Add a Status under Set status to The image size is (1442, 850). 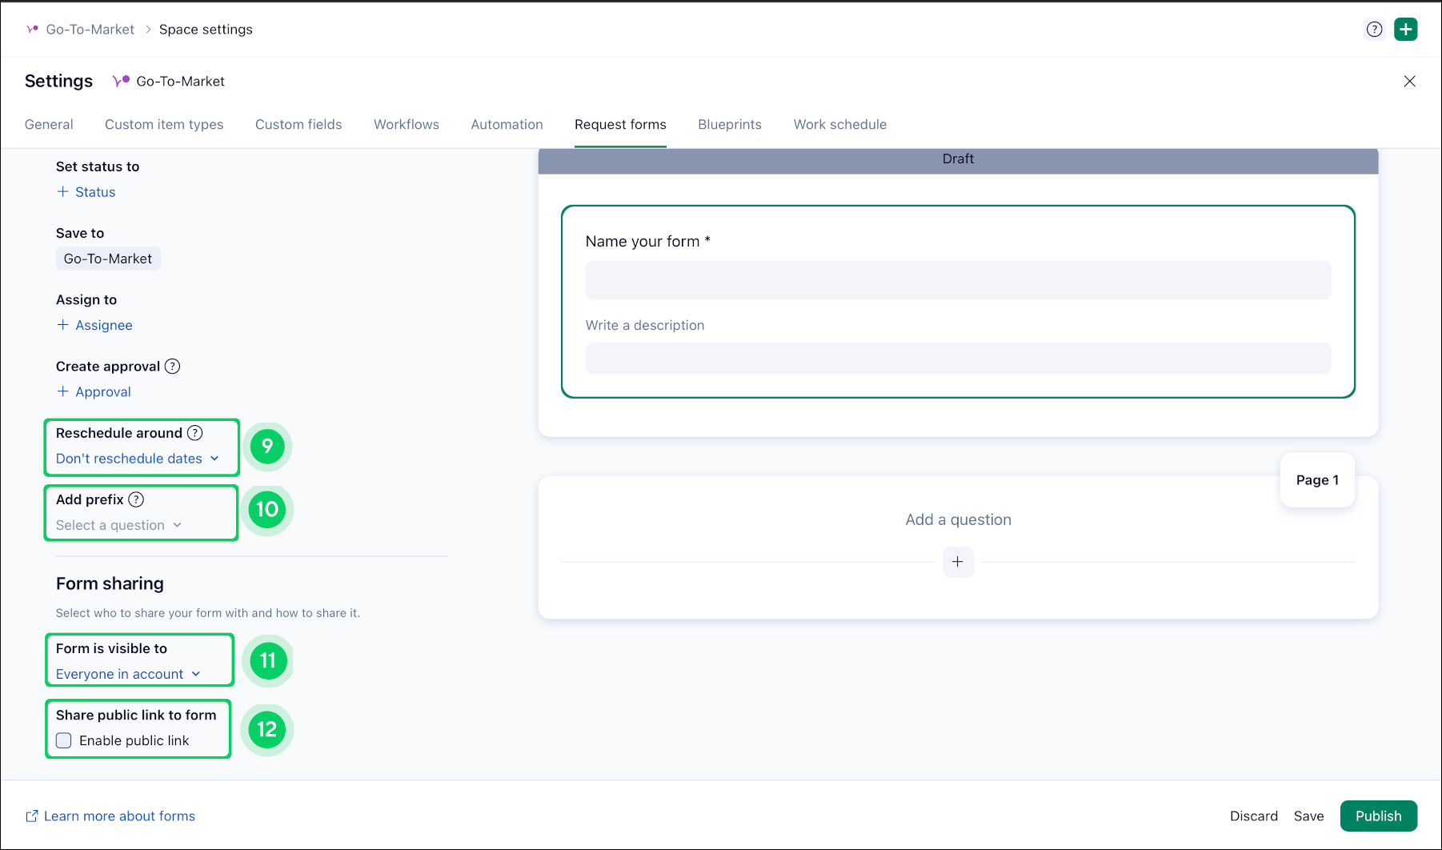[86, 192]
